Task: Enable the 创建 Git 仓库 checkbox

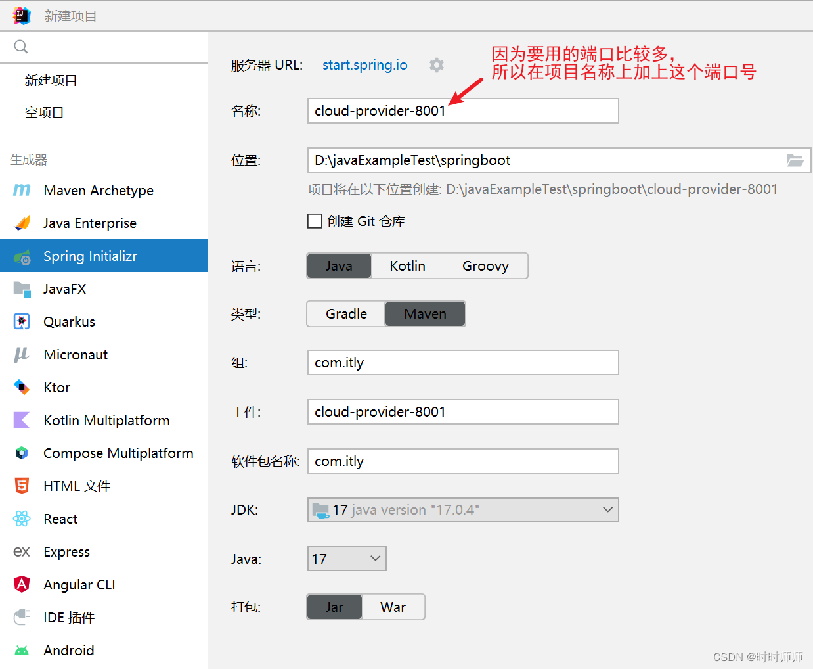Action: 315,221
